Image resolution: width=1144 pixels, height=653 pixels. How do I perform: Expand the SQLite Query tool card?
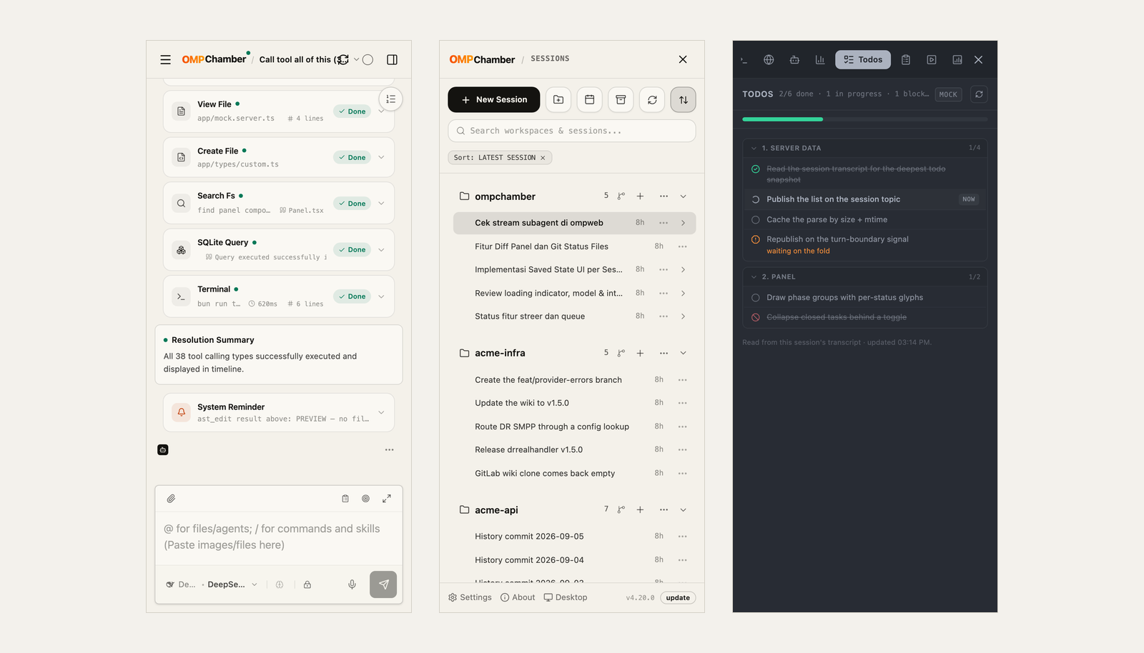coord(381,249)
